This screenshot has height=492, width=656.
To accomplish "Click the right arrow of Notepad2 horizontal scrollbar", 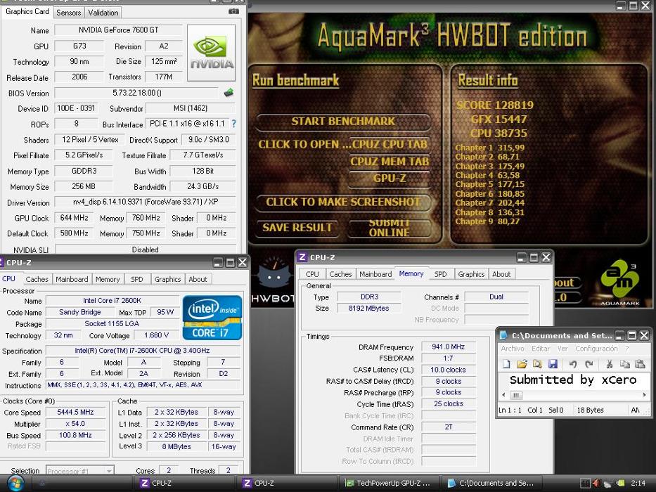I will [645, 395].
